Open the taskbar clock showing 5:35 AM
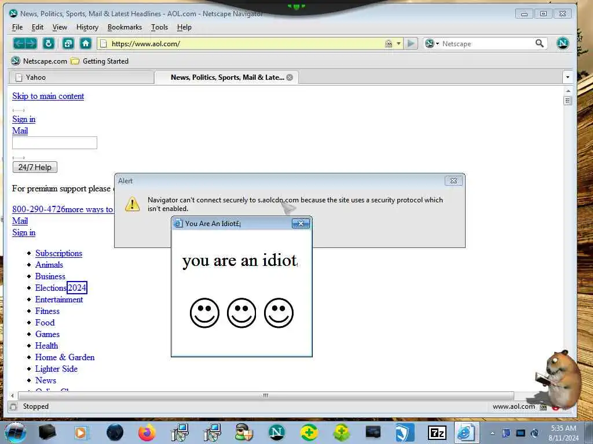The width and height of the screenshot is (593, 444). pyautogui.click(x=563, y=433)
